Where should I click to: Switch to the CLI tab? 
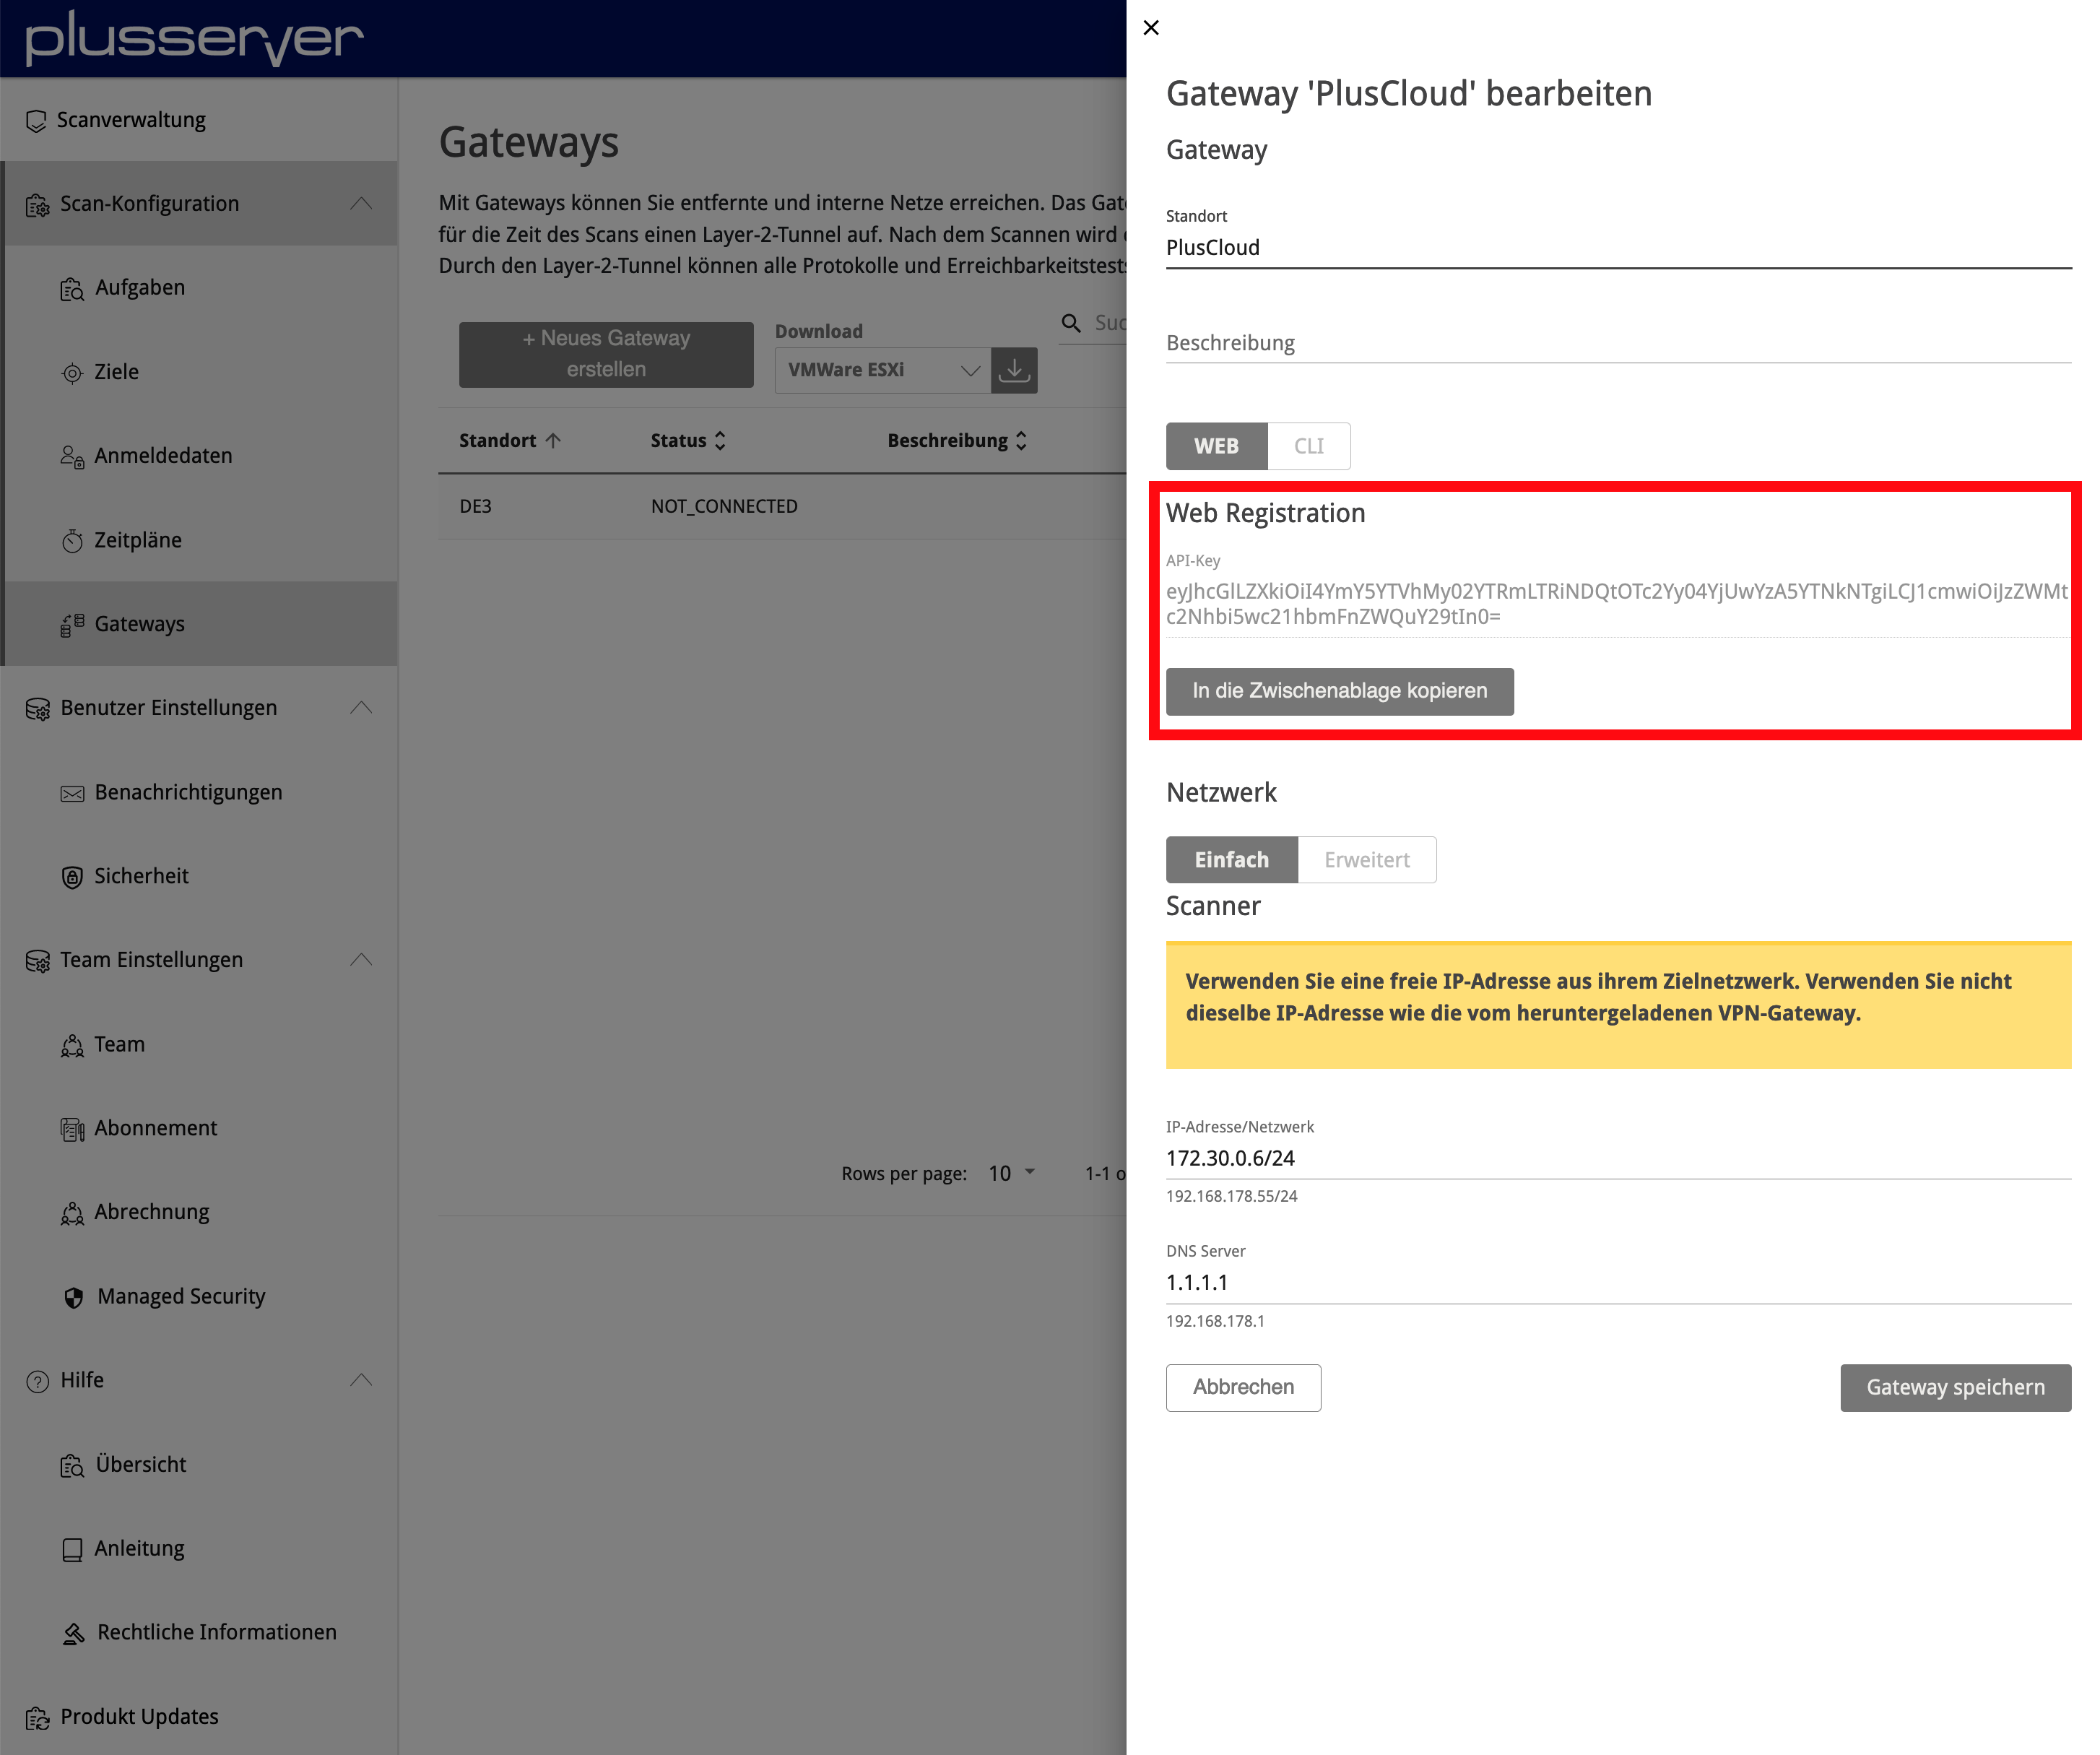[1310, 445]
